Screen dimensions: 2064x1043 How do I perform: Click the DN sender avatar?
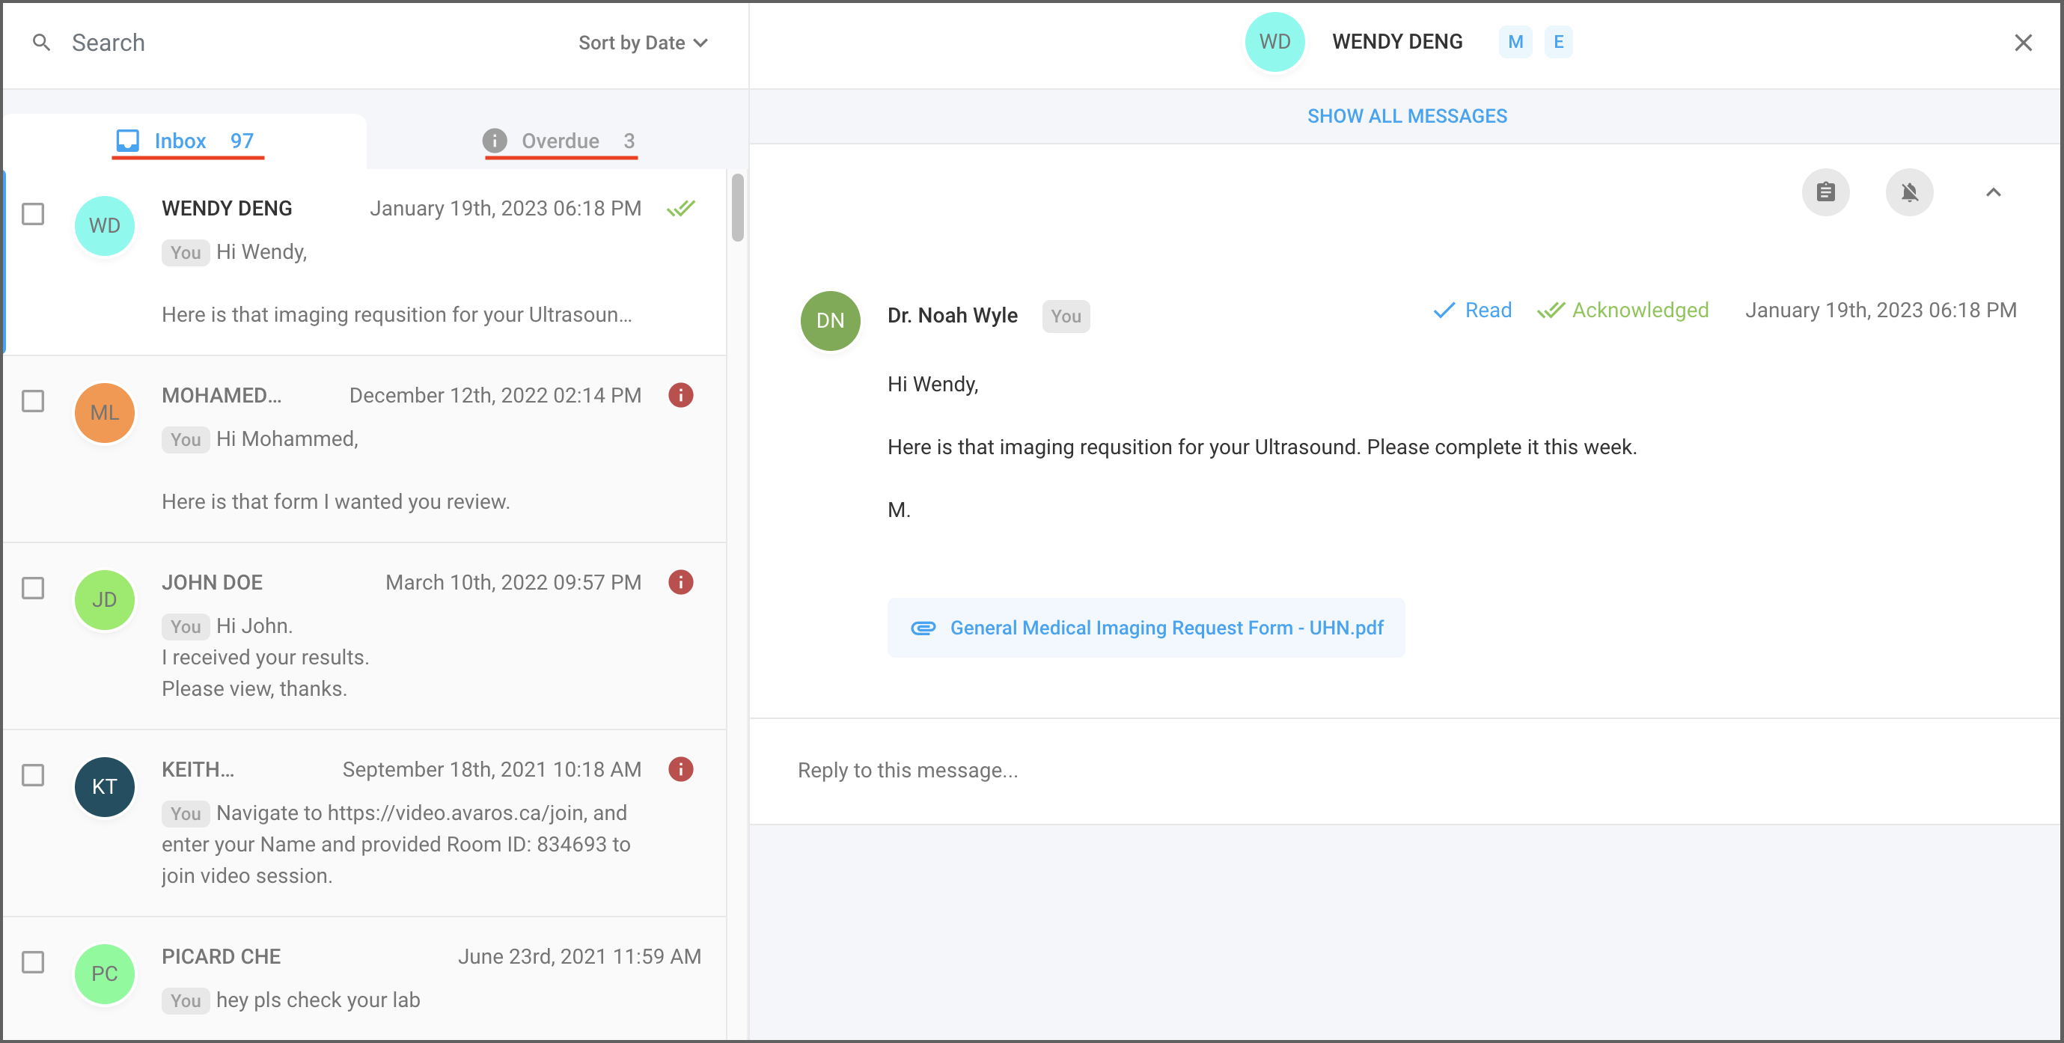[830, 320]
